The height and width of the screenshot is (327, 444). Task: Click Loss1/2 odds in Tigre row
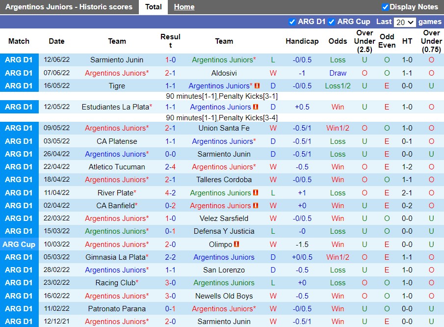[338, 86]
